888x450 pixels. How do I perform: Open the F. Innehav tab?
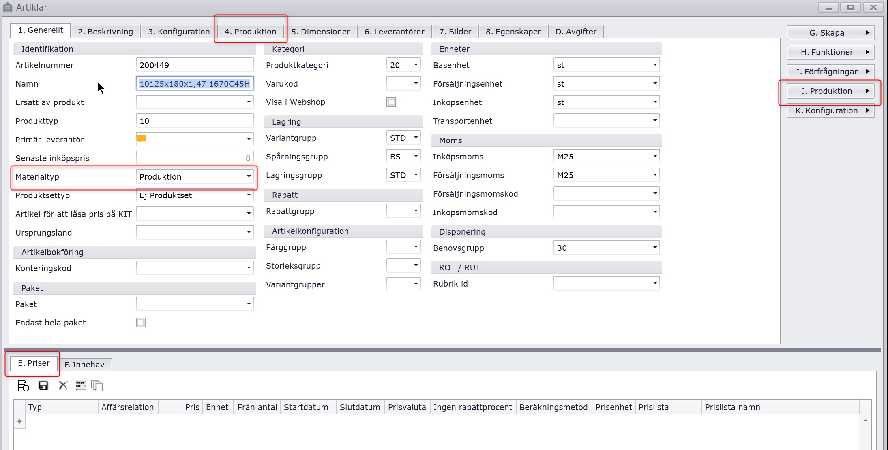pyautogui.click(x=84, y=365)
